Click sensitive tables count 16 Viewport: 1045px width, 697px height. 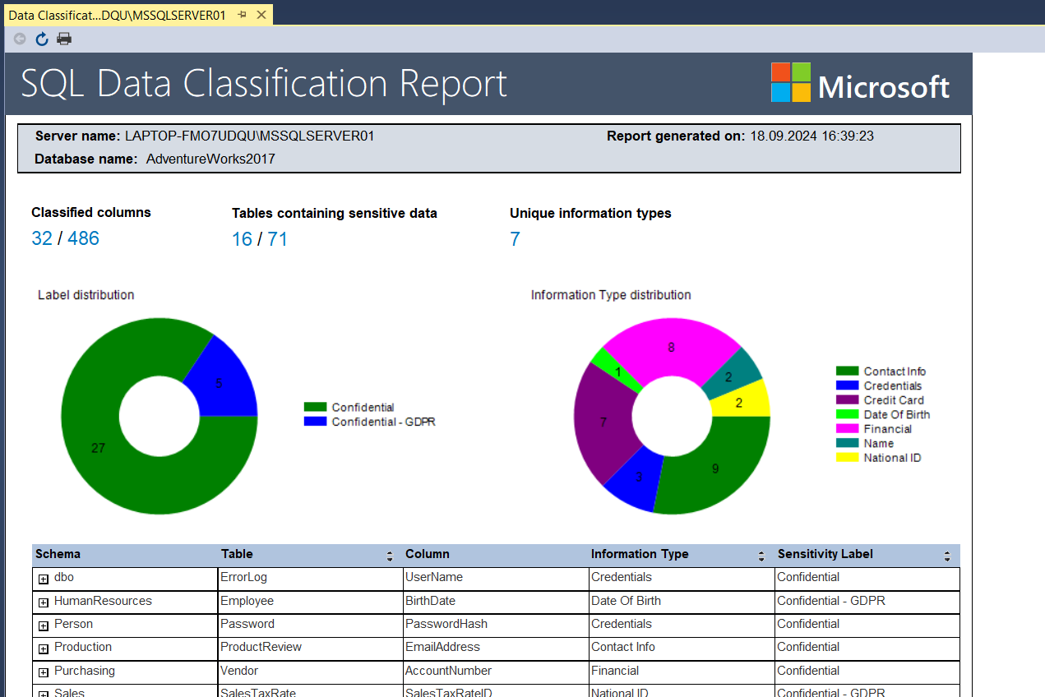point(242,239)
